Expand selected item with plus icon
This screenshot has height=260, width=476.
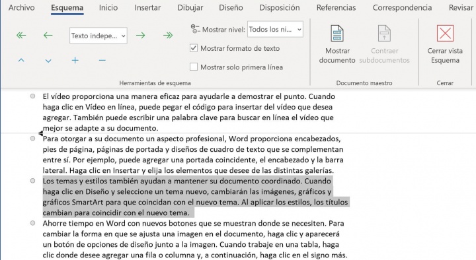(x=75, y=60)
